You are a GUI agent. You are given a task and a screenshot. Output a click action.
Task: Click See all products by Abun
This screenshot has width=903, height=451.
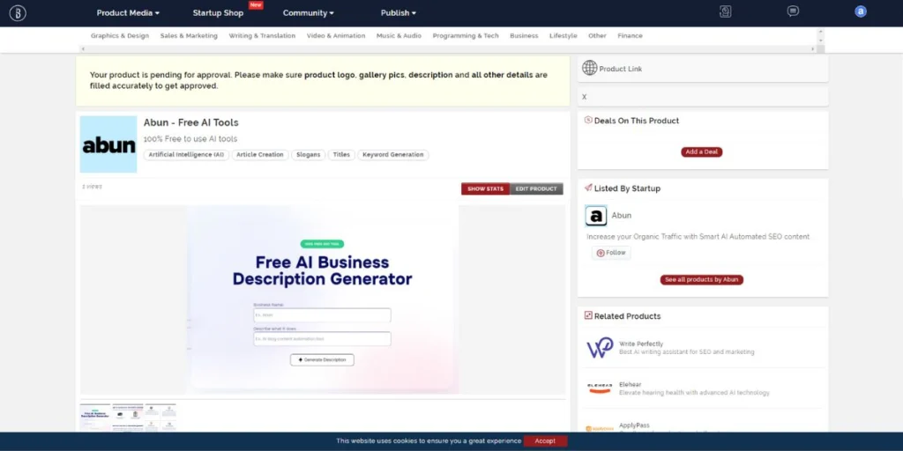click(701, 279)
